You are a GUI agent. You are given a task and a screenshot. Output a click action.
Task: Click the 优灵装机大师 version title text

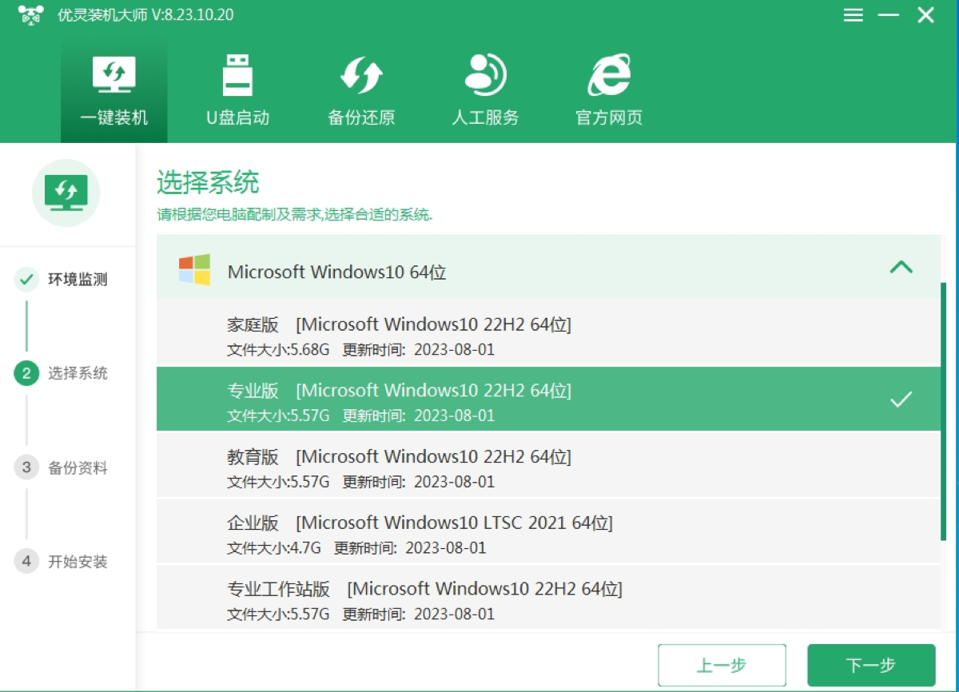pyautogui.click(x=145, y=15)
